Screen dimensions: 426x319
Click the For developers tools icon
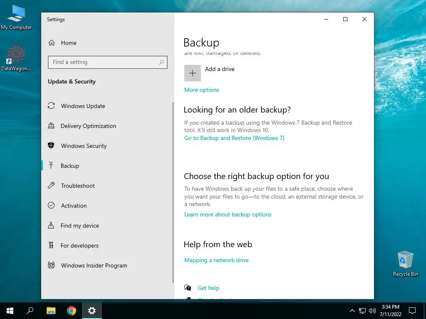click(51, 245)
